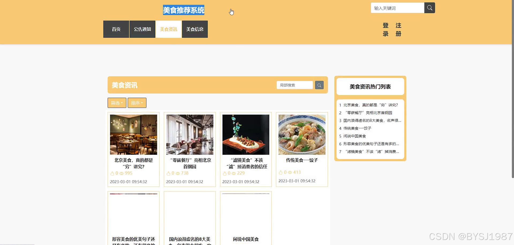This screenshot has height=245, width=514.
Task: Open hot list item 6 形容美食的优美句子
Action: pos(371,144)
